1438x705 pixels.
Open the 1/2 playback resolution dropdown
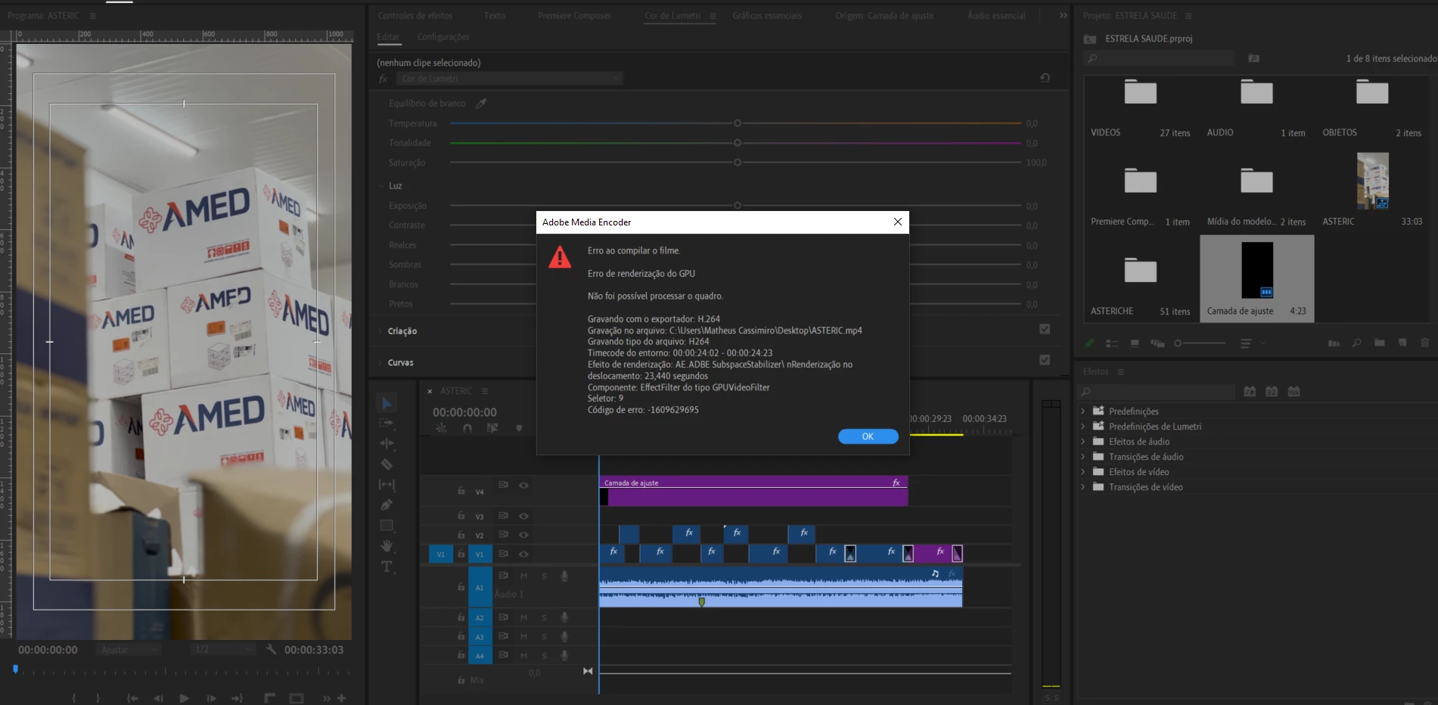(223, 650)
